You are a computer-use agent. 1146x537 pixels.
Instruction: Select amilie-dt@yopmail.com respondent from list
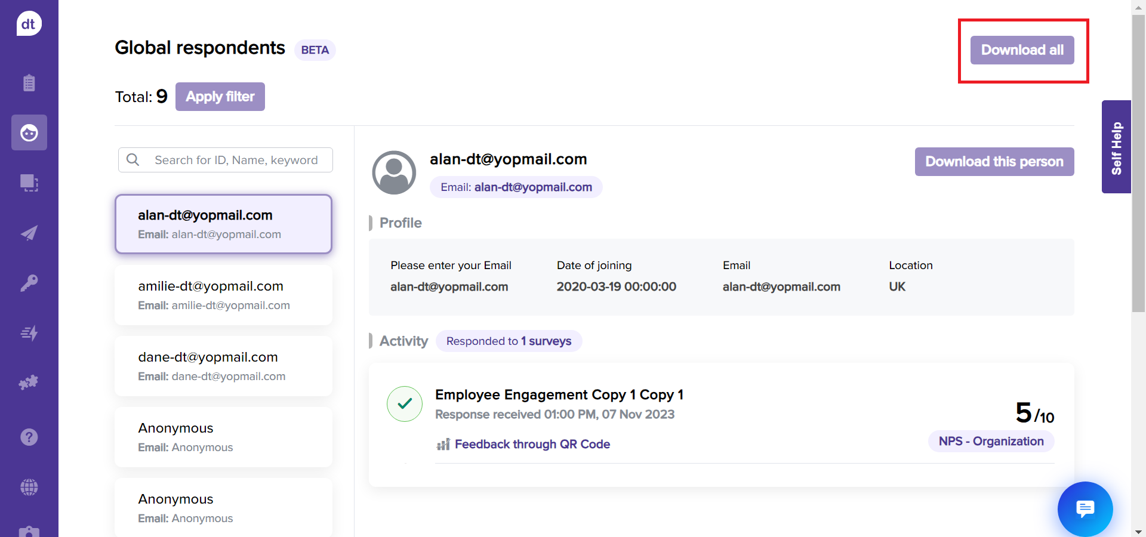tap(223, 295)
